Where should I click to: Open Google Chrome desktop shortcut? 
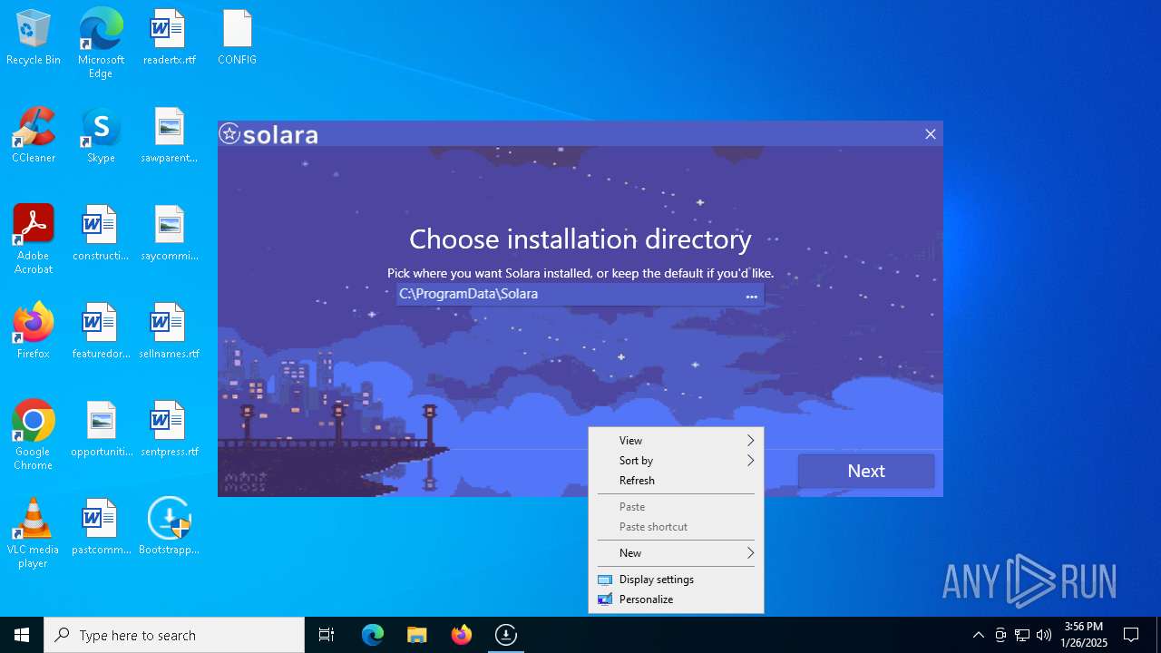(34, 435)
